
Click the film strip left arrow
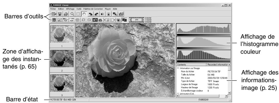point(130,20)
